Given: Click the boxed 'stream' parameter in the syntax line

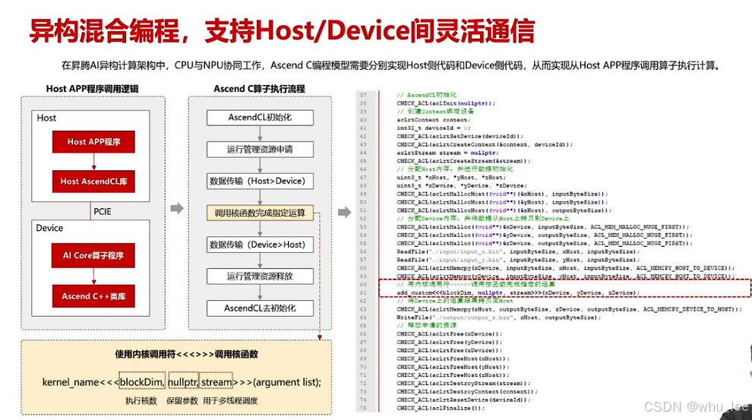Looking at the screenshot, I should pyautogui.click(x=216, y=381).
